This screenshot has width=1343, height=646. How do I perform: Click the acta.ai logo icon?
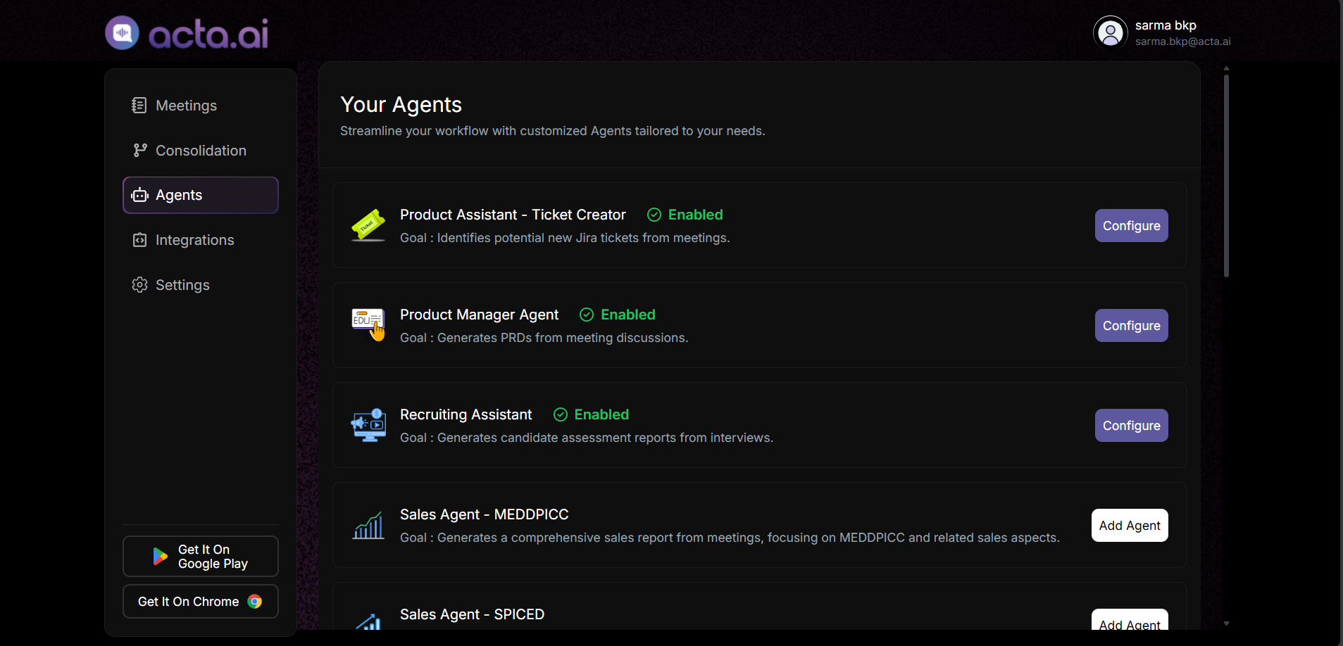[122, 32]
